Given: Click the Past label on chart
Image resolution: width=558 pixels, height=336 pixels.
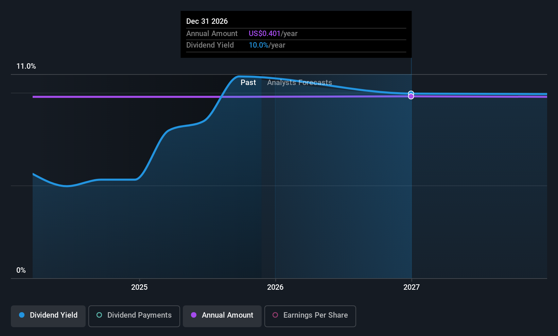Looking at the screenshot, I should [x=248, y=82].
